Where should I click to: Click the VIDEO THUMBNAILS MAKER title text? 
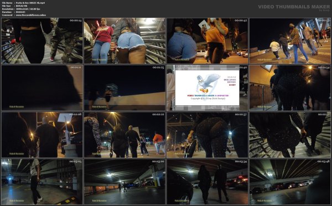click(294, 7)
